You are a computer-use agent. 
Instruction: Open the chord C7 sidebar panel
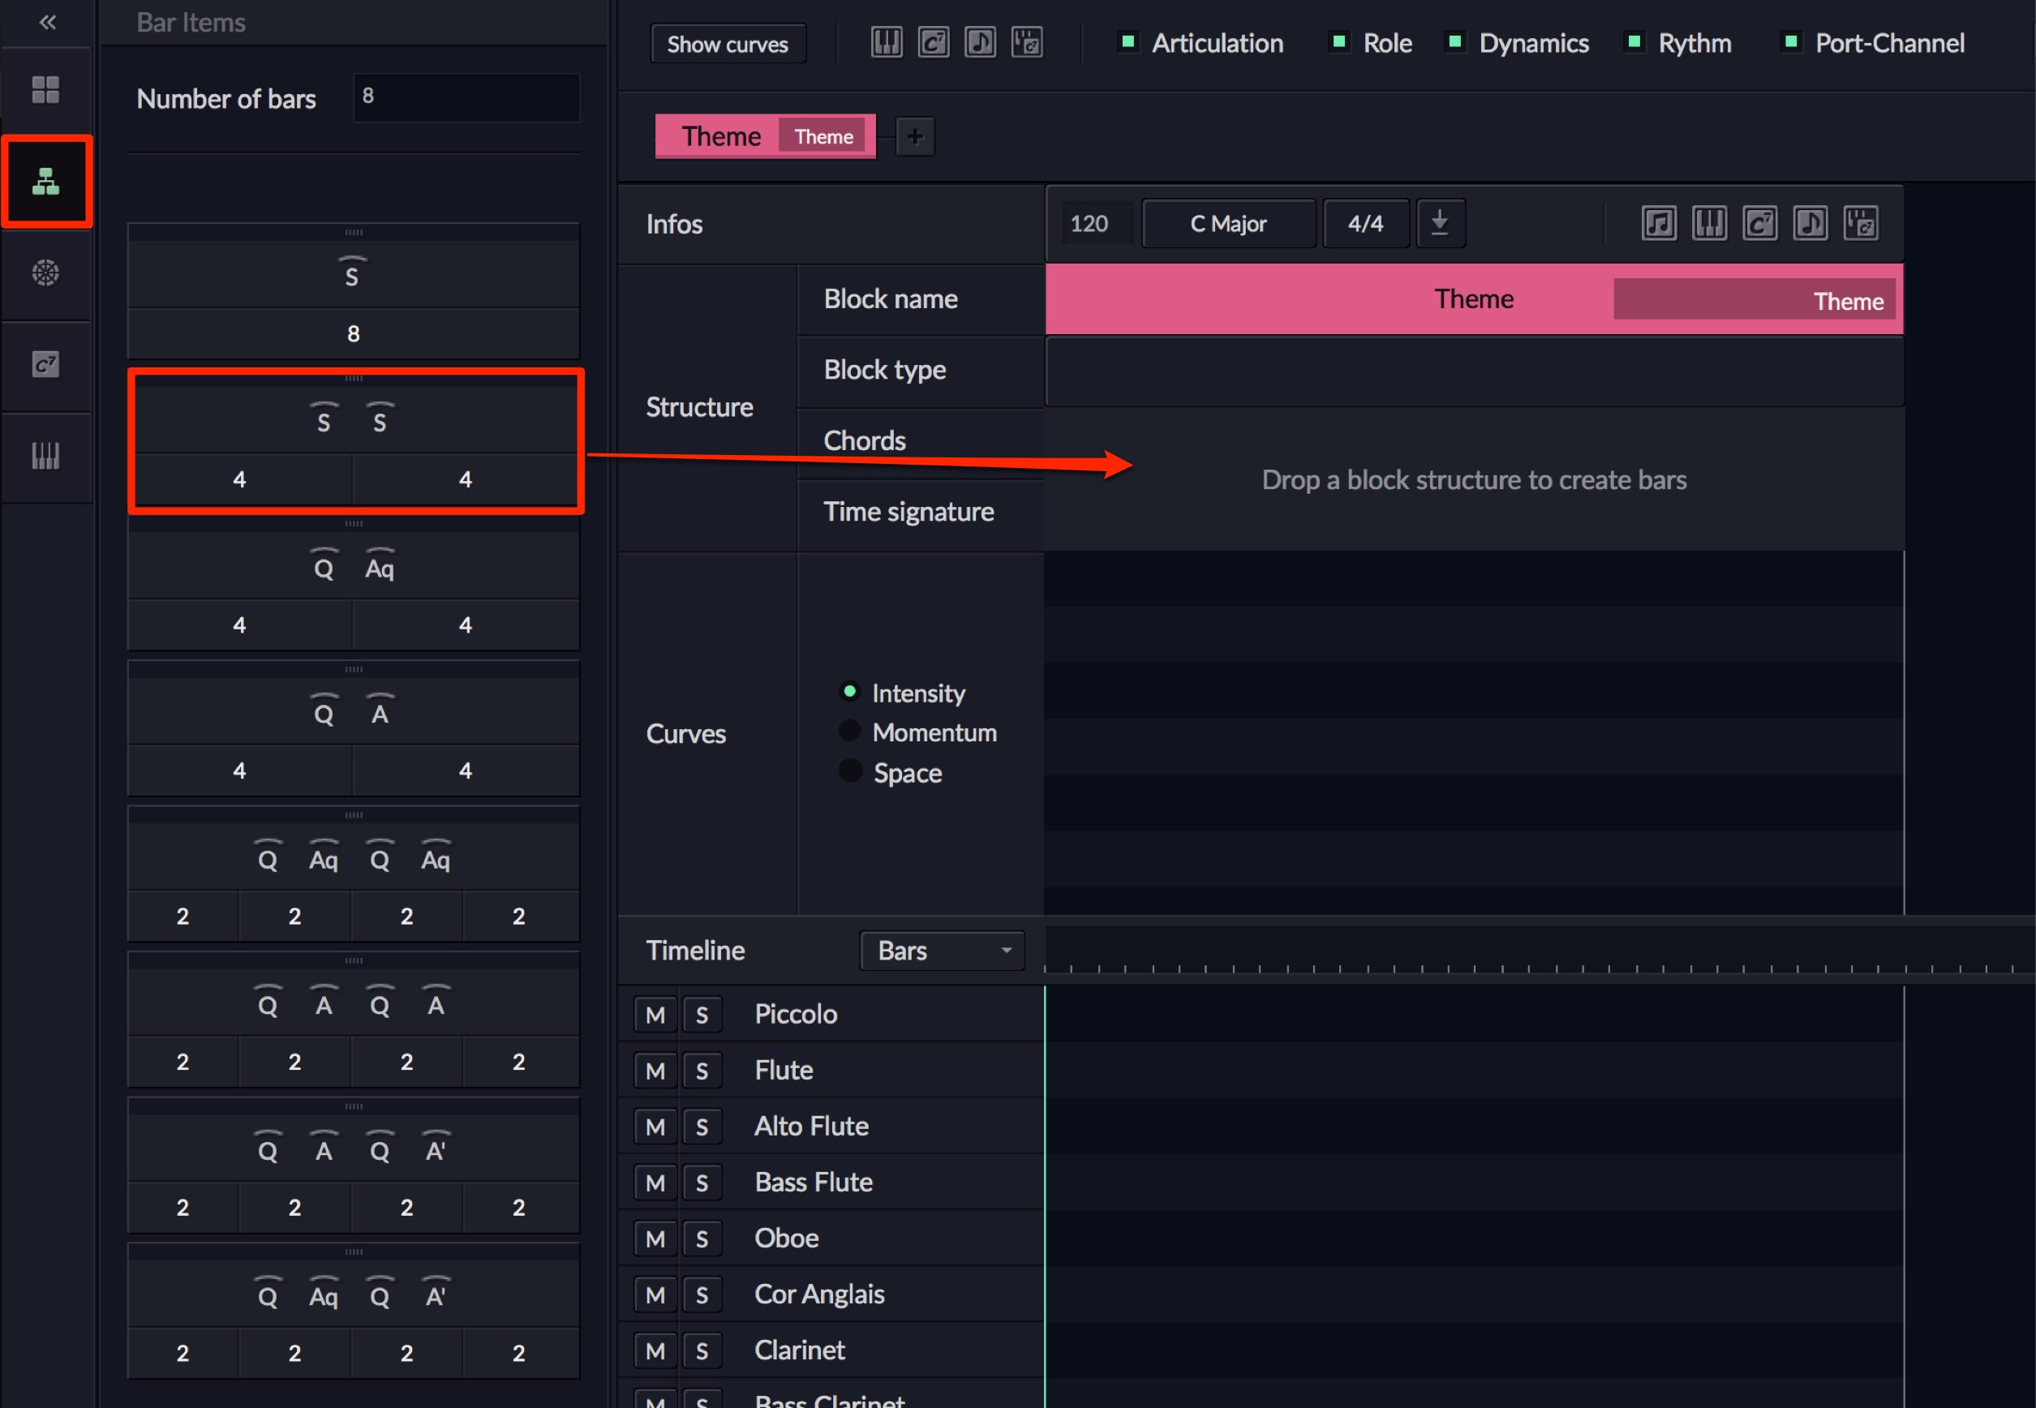click(x=46, y=364)
